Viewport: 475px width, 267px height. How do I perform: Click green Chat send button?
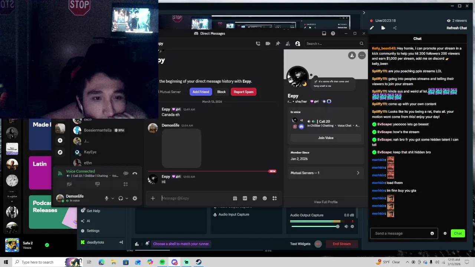coord(458,233)
